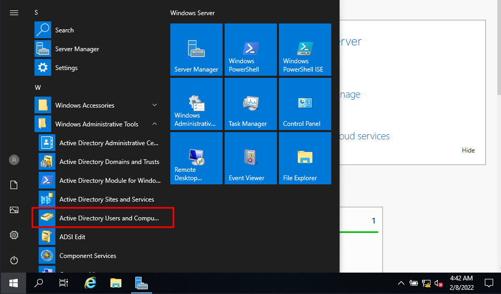Click the Start button on taskbar

pyautogui.click(x=13, y=283)
